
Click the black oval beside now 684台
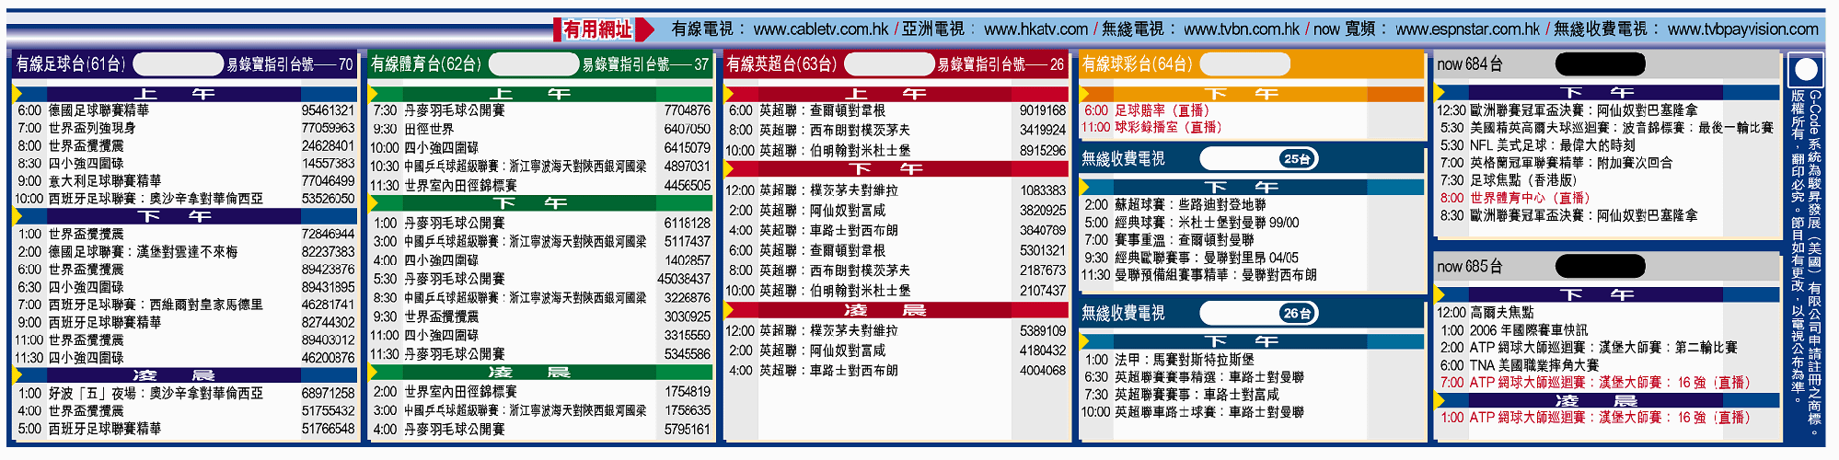(x=1600, y=64)
